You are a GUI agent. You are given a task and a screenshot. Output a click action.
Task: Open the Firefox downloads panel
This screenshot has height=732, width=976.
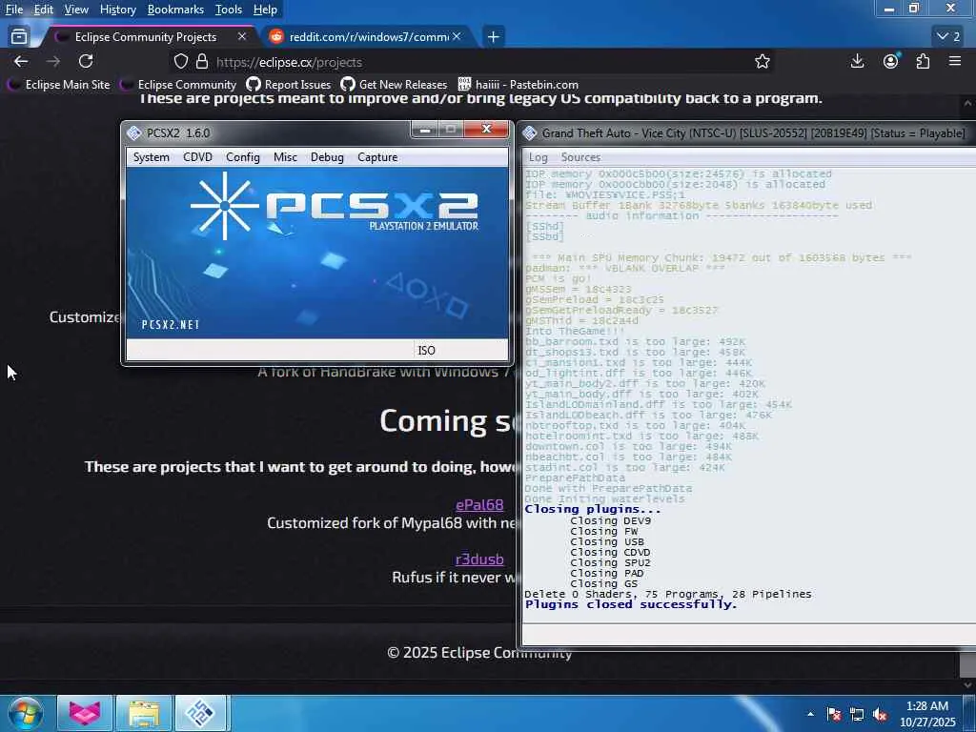pos(857,61)
